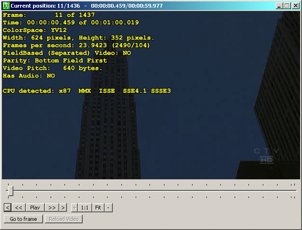Open the Go to frame dialog

23,219
